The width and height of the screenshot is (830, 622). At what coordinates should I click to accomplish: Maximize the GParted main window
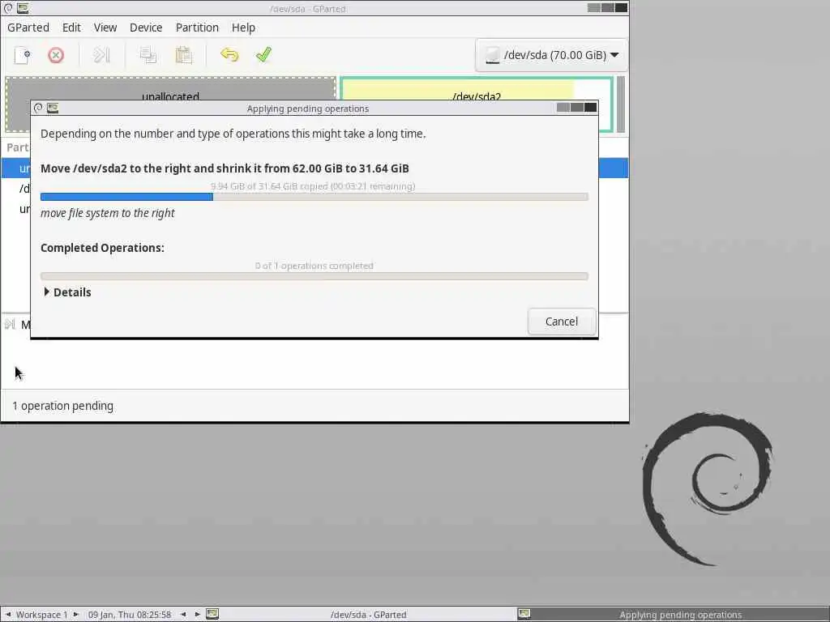click(x=608, y=7)
